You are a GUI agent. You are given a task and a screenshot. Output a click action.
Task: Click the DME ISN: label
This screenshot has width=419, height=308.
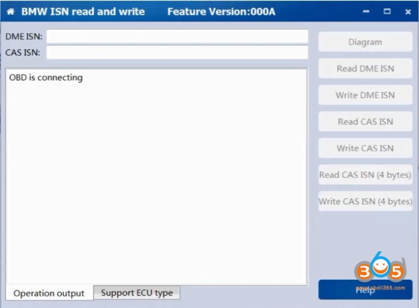[x=24, y=36]
